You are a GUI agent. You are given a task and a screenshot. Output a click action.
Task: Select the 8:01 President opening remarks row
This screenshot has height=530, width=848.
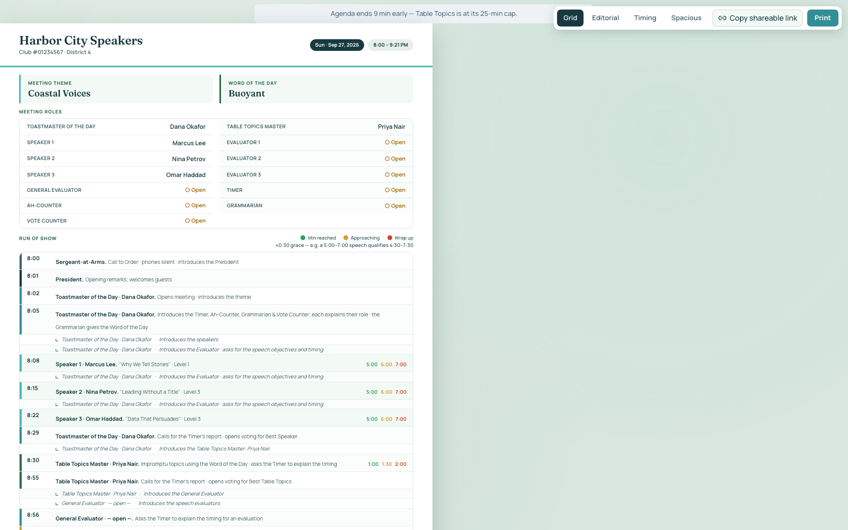(216, 279)
